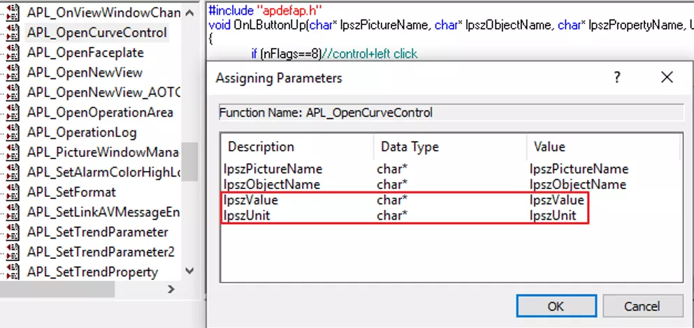Click the tree scrollbar up arrow
The height and width of the screenshot is (328, 694).
click(189, 13)
